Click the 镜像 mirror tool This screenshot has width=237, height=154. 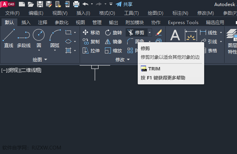coord(113,41)
